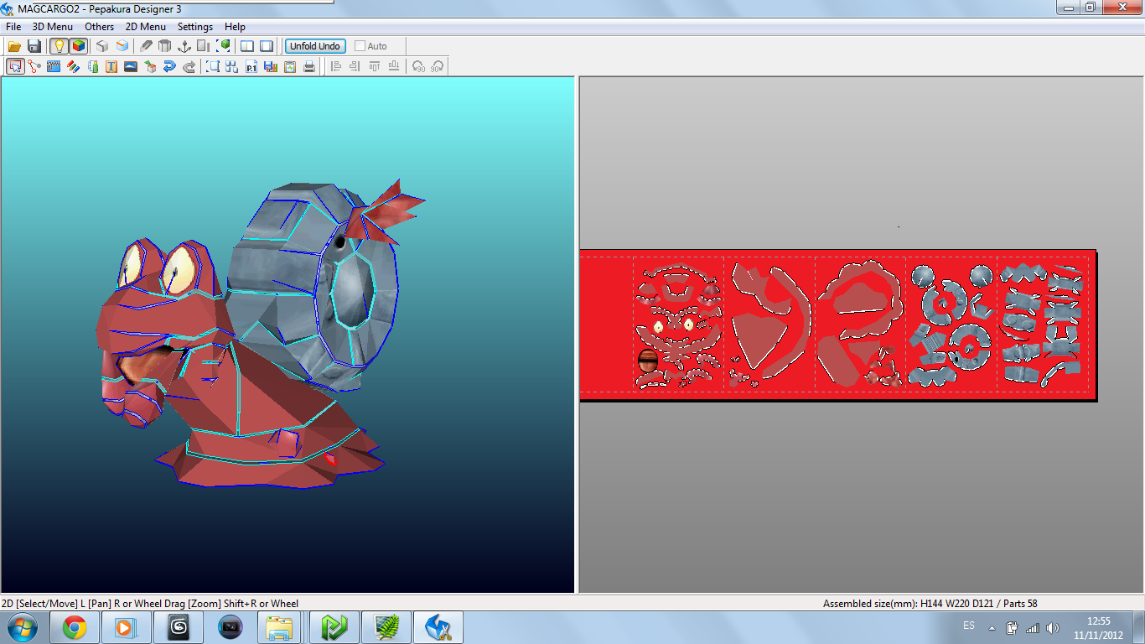Click the green fern taskbar icon
Viewport: 1145px width, 644px height.
coord(386,627)
